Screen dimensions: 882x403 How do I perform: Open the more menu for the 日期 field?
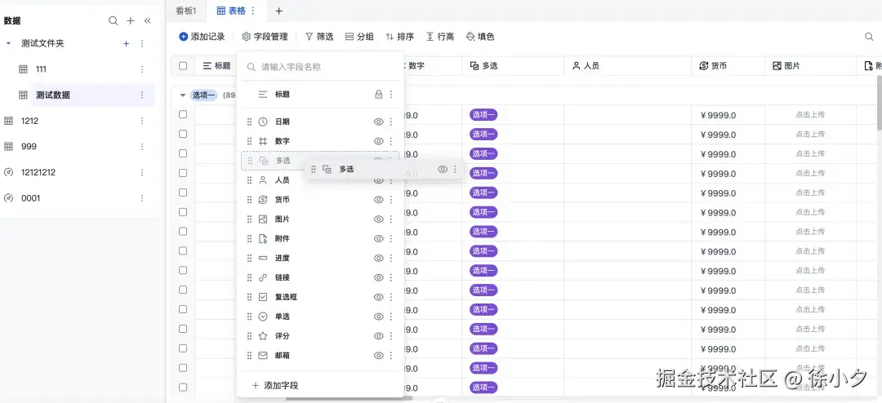pos(390,122)
